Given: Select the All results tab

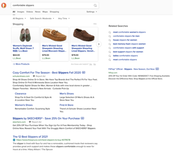Looking at the screenshot, I should pos(14,12).
